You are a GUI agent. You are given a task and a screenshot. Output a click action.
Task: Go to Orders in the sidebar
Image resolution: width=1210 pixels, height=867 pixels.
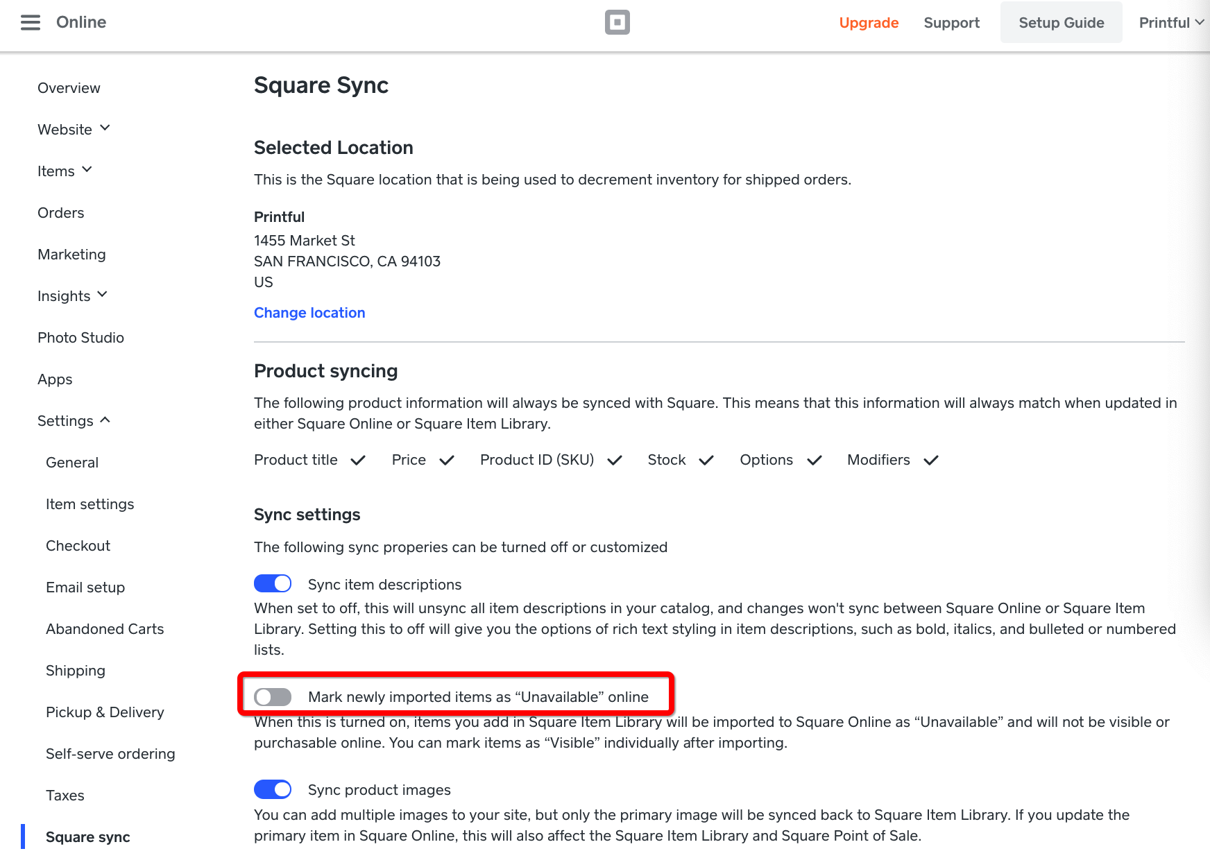point(61,213)
